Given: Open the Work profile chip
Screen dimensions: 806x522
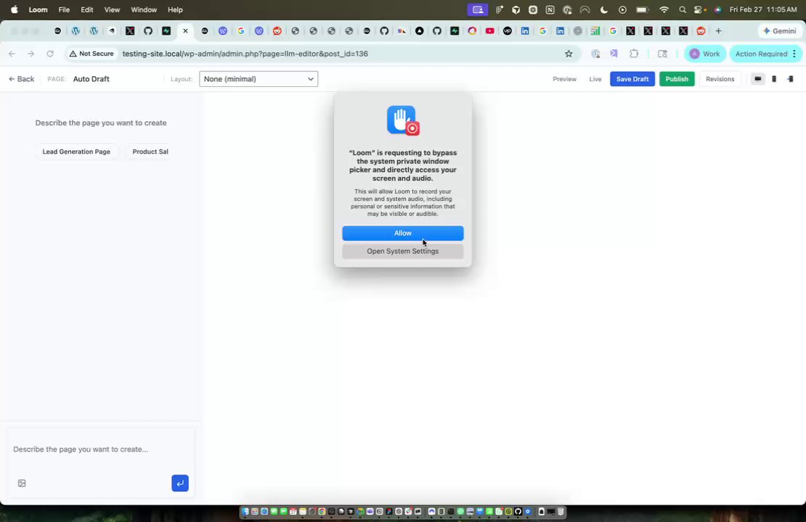Looking at the screenshot, I should click(704, 54).
